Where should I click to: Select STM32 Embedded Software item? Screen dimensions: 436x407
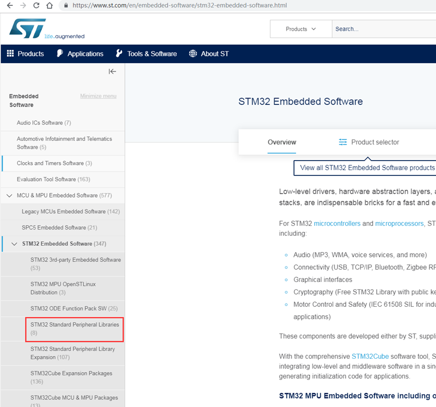pos(64,244)
